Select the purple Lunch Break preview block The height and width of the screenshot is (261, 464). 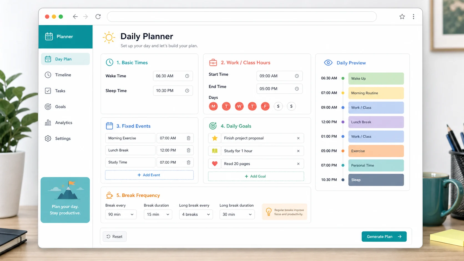coord(376,122)
